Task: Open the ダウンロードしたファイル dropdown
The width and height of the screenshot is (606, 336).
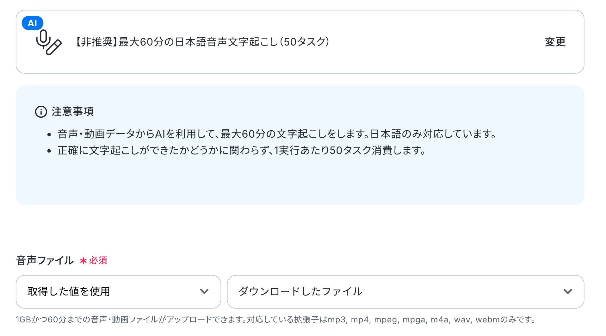Action: point(405,292)
